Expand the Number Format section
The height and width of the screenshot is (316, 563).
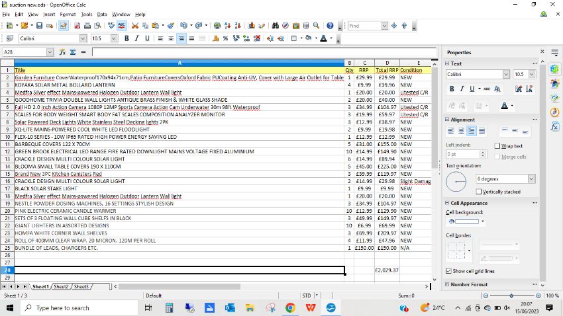pyautogui.click(x=447, y=284)
